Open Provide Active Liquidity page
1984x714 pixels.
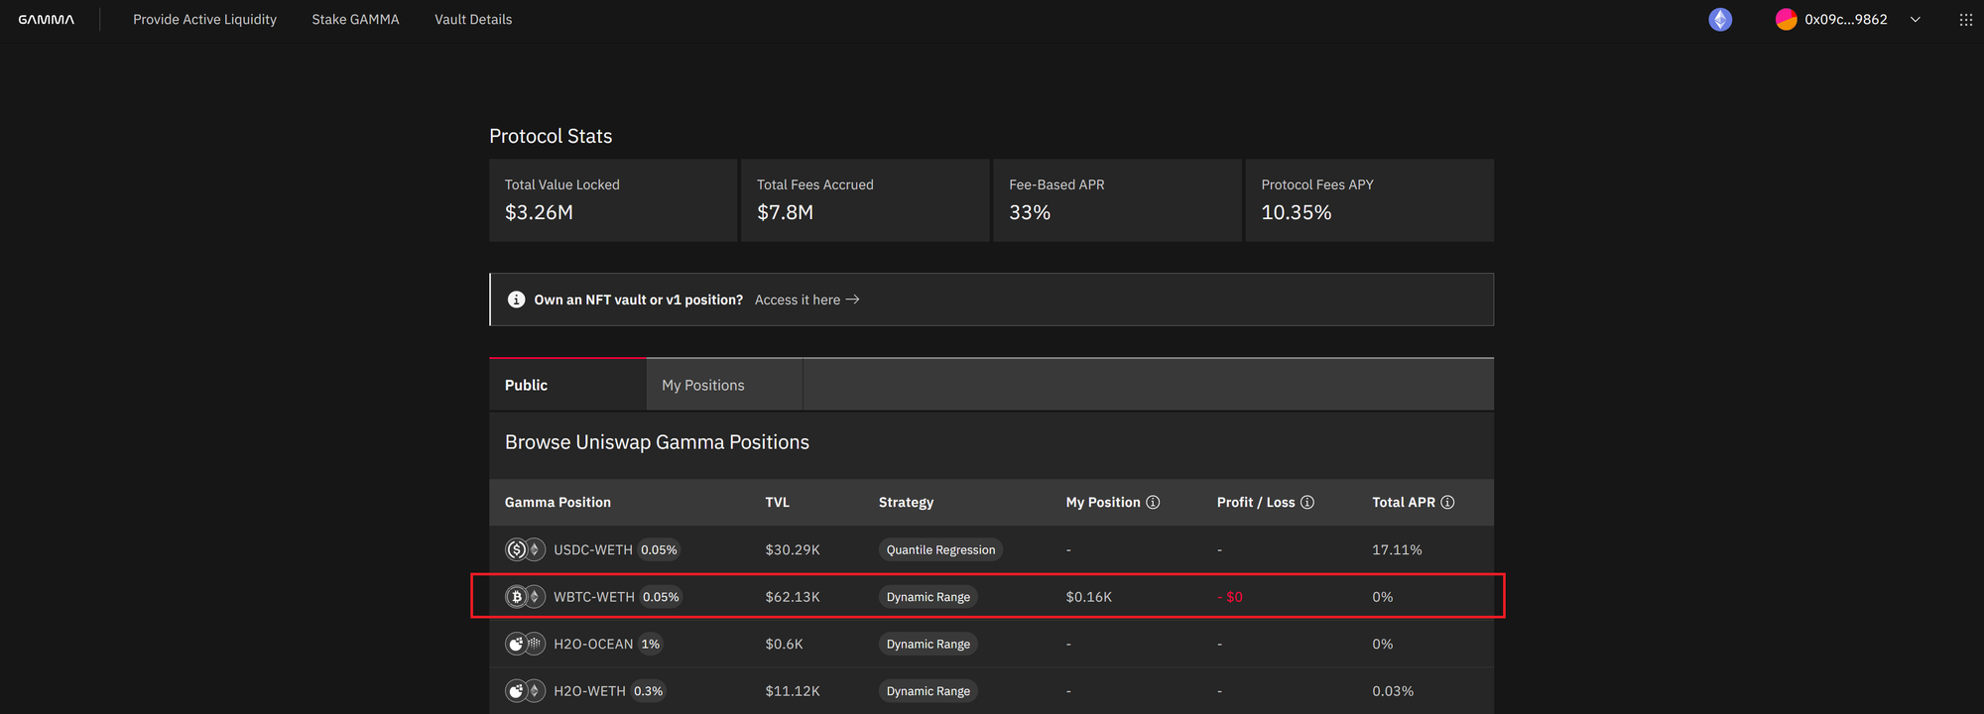204,20
